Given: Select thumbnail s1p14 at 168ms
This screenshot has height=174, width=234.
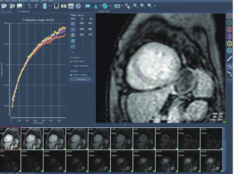Looking at the screenshot, I should click(x=77, y=161).
